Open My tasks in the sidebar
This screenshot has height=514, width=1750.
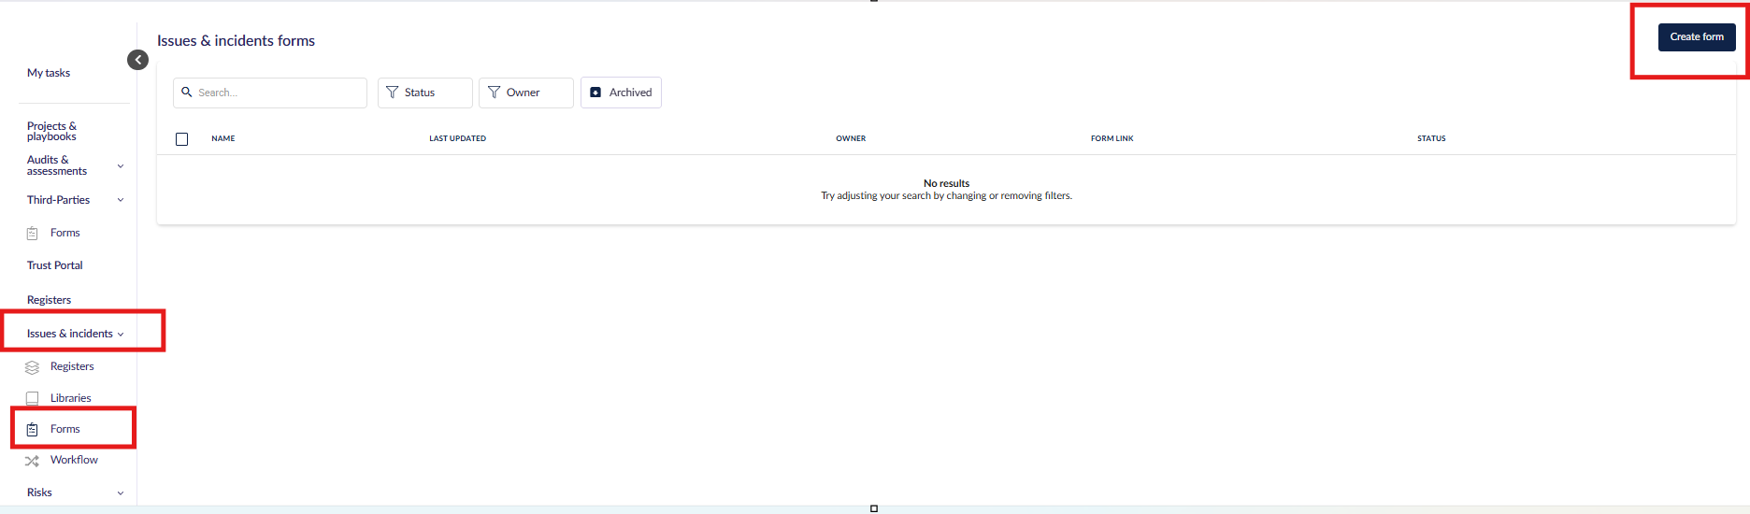[x=49, y=73]
